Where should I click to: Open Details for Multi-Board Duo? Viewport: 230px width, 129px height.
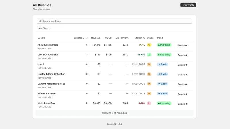(x=182, y=104)
